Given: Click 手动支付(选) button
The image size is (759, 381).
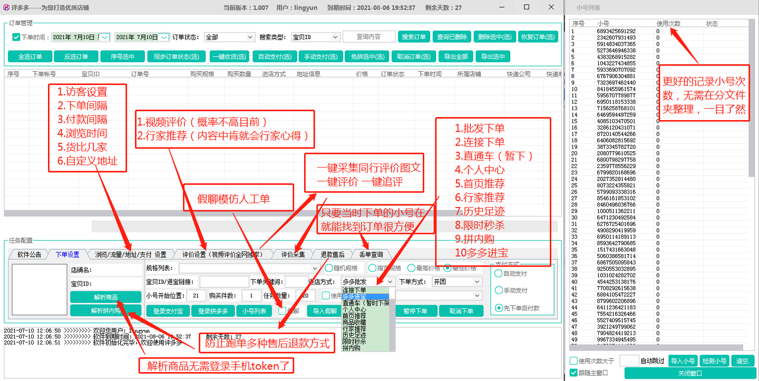Looking at the screenshot, I should click(320, 56).
